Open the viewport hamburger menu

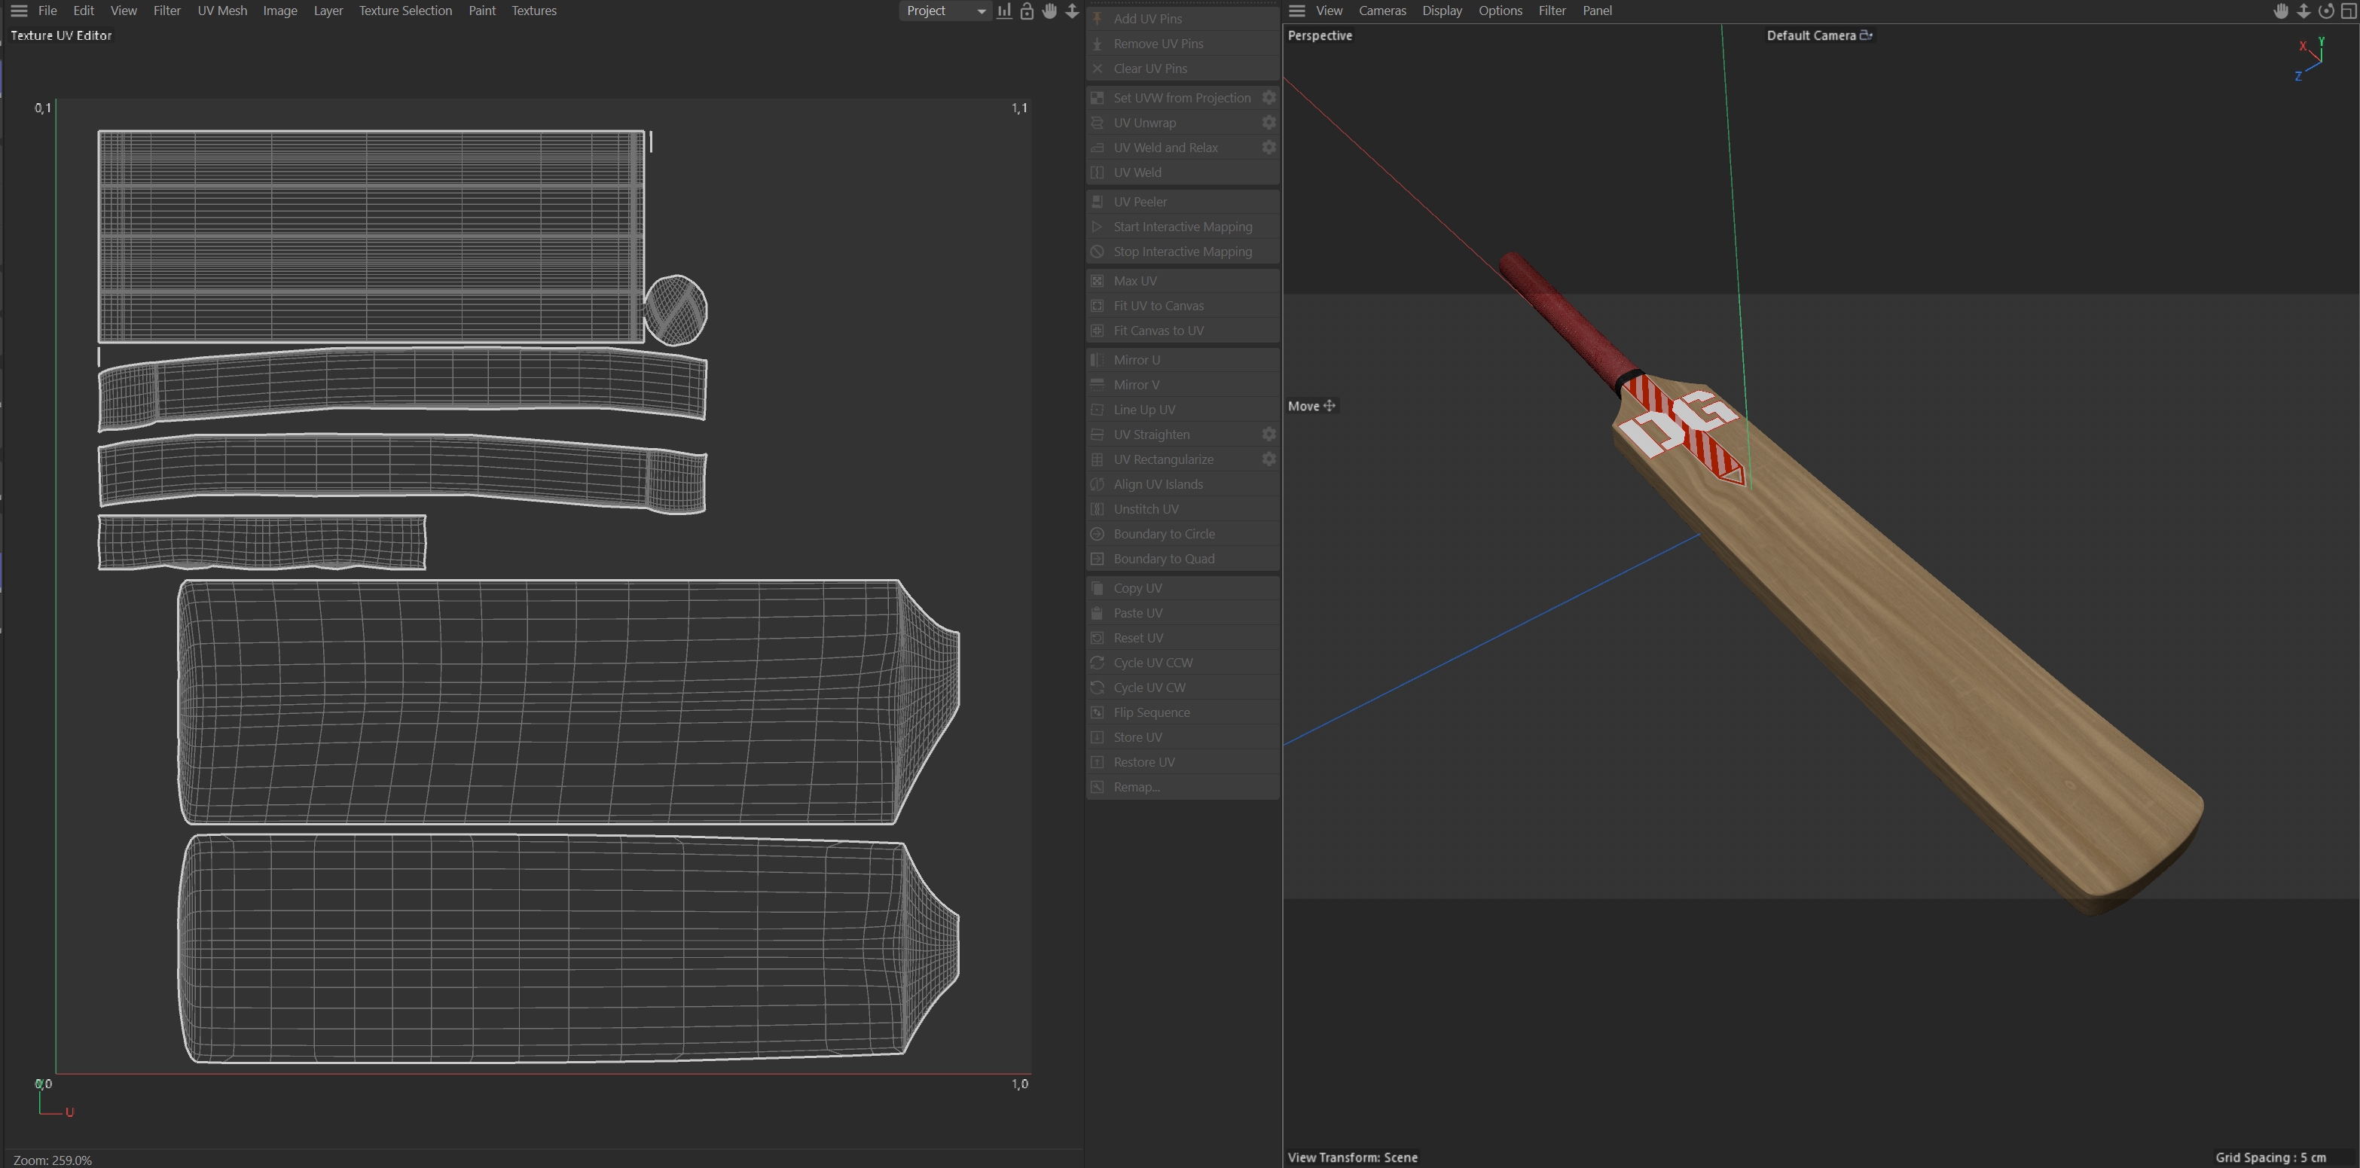tap(1296, 11)
